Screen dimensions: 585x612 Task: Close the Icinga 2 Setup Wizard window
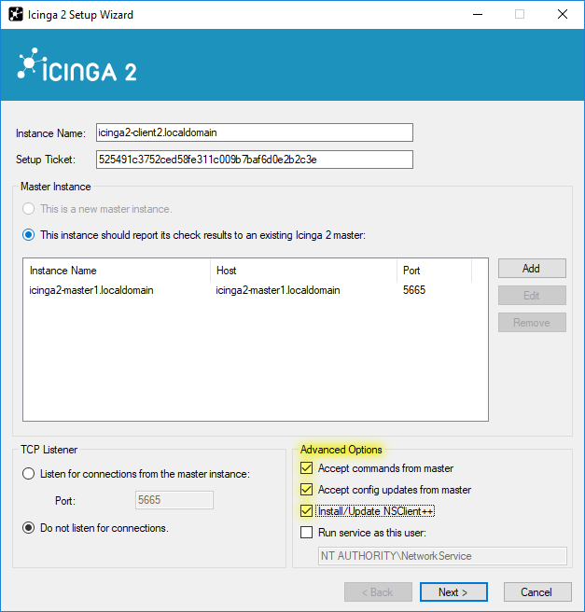pos(563,14)
